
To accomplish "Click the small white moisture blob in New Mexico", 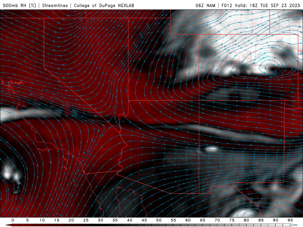I will coord(212,149).
